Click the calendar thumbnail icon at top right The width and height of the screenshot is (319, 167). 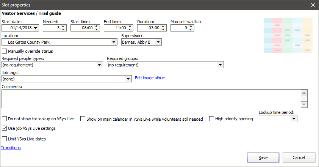[x=288, y=35]
